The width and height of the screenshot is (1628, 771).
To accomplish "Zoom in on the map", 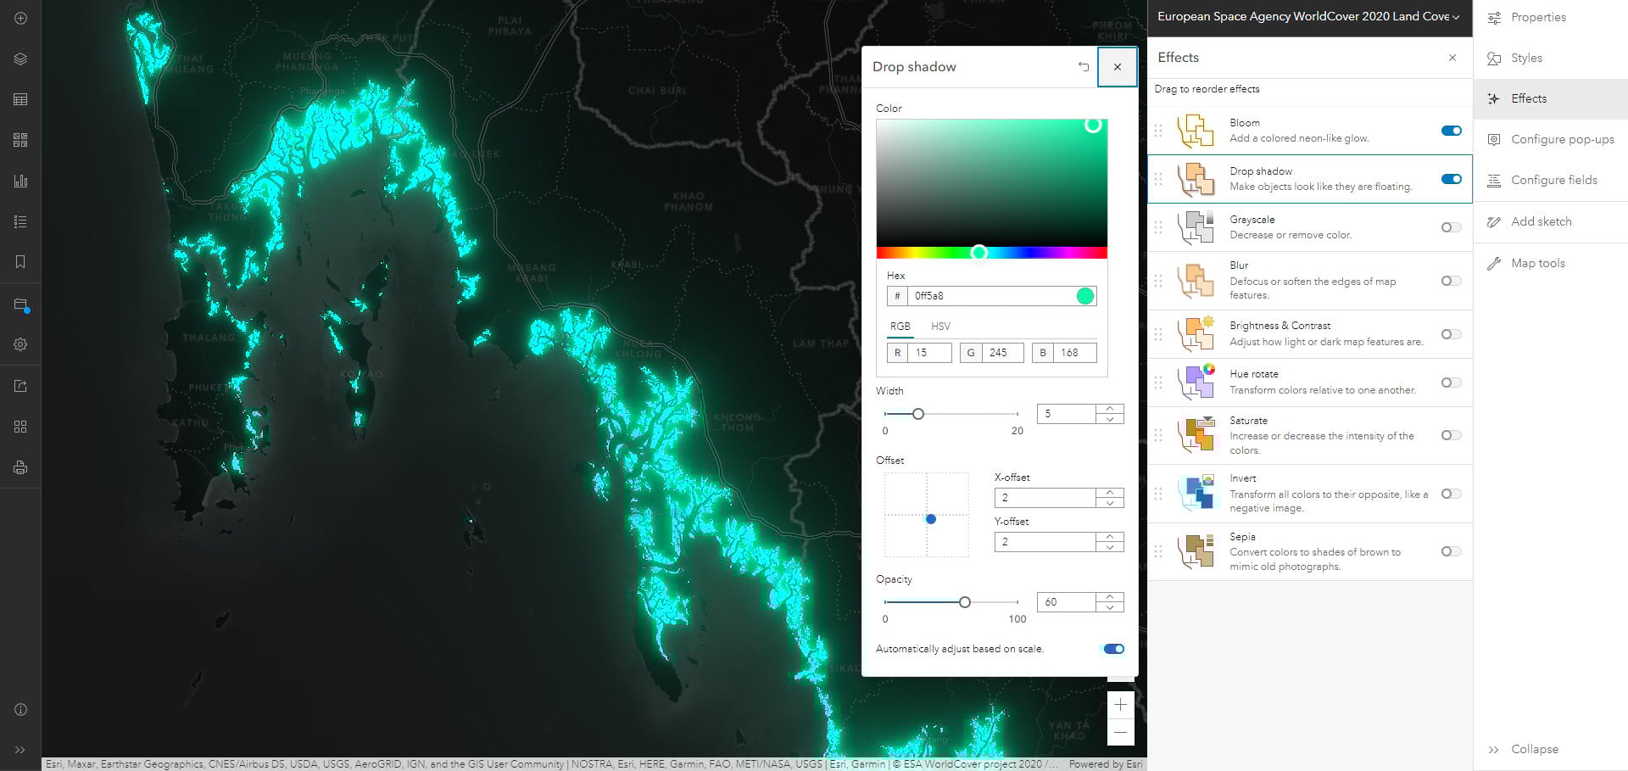I will 1120,705.
